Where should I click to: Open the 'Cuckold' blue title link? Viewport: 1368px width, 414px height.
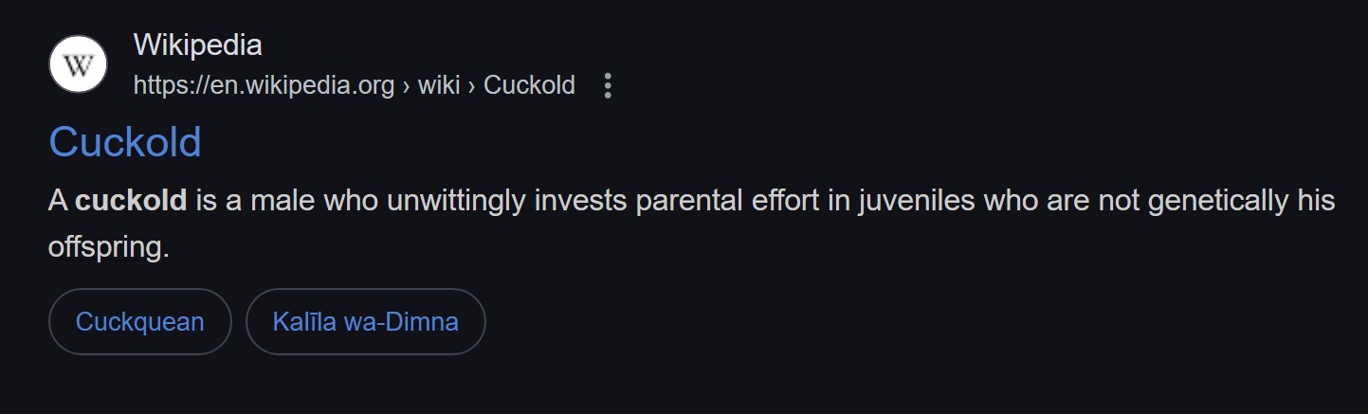pos(125,142)
